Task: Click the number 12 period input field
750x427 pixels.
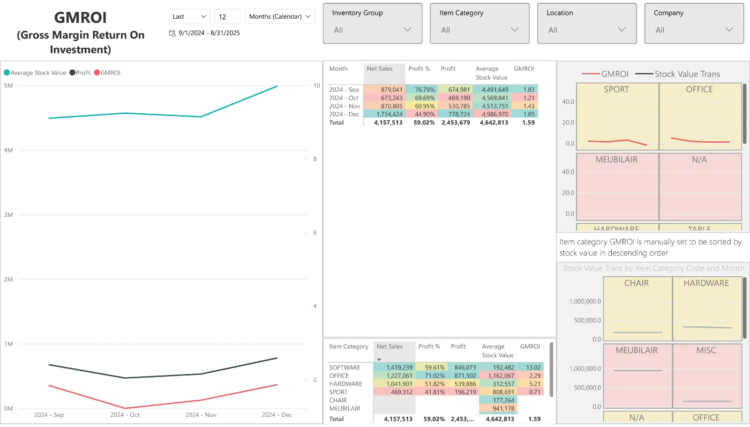Action: point(227,16)
